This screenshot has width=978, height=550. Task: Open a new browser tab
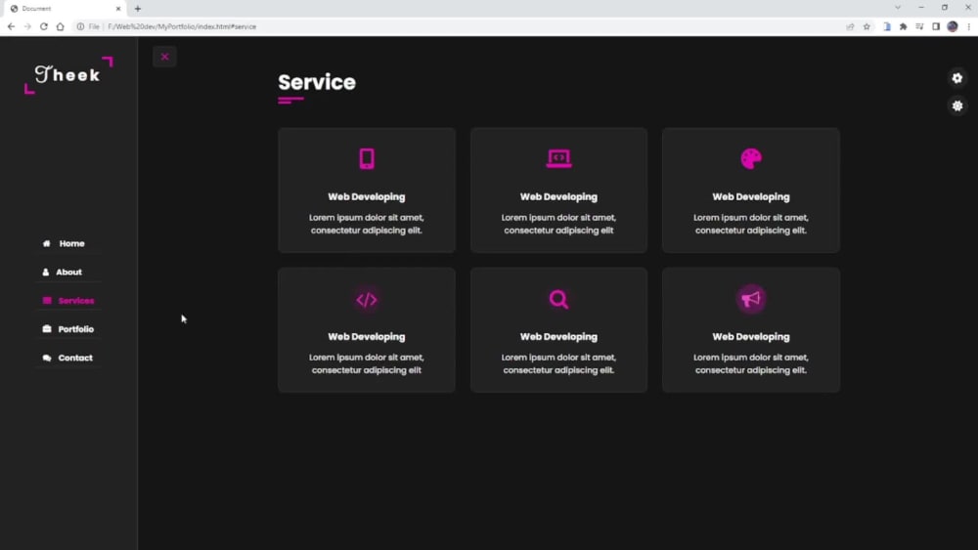pos(138,9)
